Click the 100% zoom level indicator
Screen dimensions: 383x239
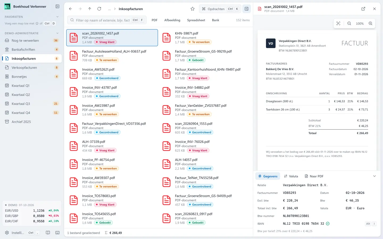point(360,23)
